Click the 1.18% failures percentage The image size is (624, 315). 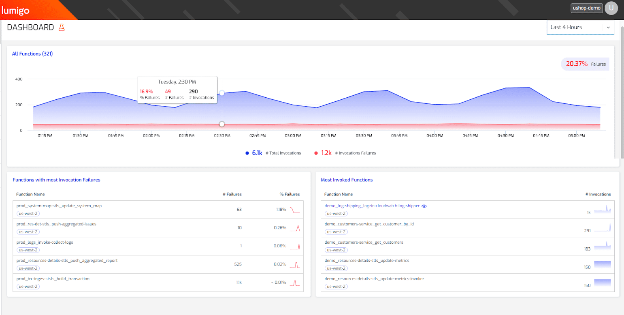(281, 210)
